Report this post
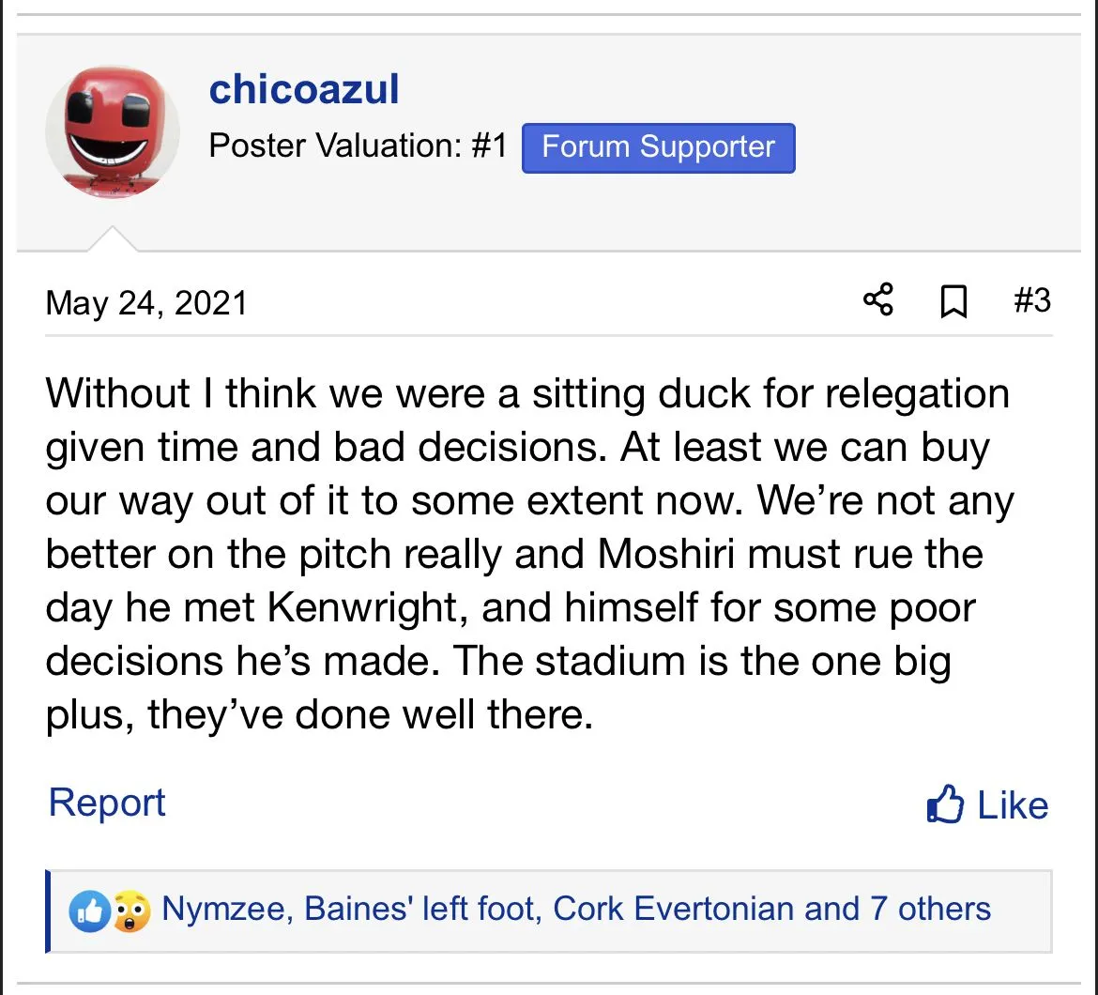This screenshot has width=1098, height=995. pyautogui.click(x=107, y=804)
